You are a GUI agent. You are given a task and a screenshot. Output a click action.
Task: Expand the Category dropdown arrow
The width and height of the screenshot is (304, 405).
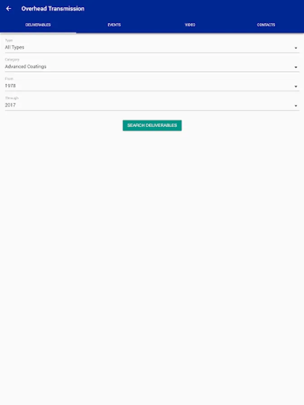pyautogui.click(x=296, y=67)
